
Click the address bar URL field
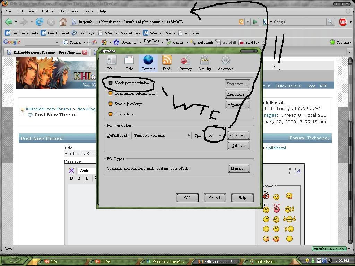157,22
